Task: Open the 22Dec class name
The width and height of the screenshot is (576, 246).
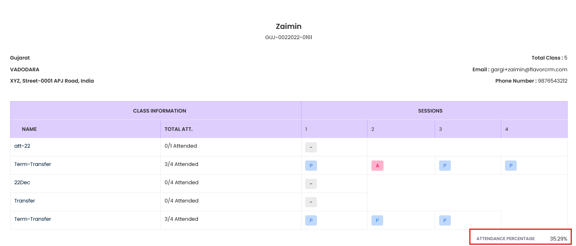Action: (22, 182)
